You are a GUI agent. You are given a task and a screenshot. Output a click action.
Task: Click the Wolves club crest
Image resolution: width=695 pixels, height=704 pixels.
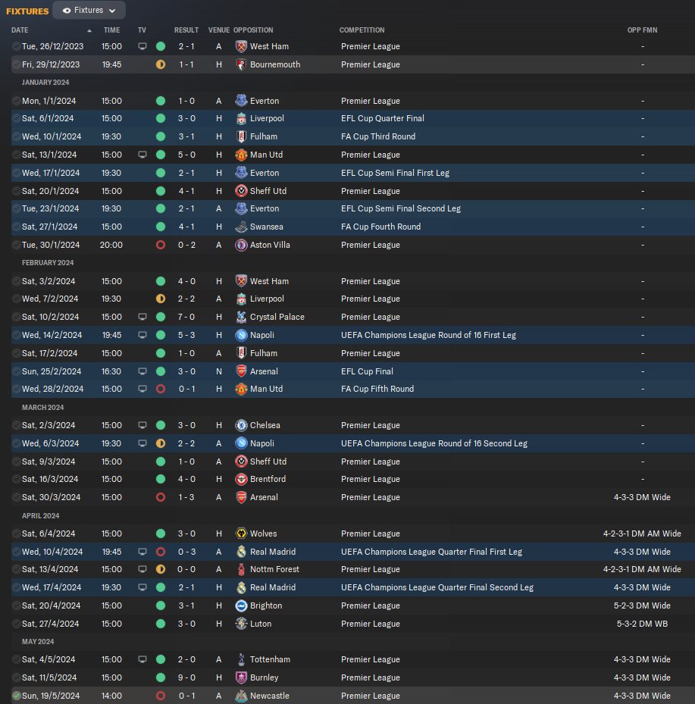point(241,533)
